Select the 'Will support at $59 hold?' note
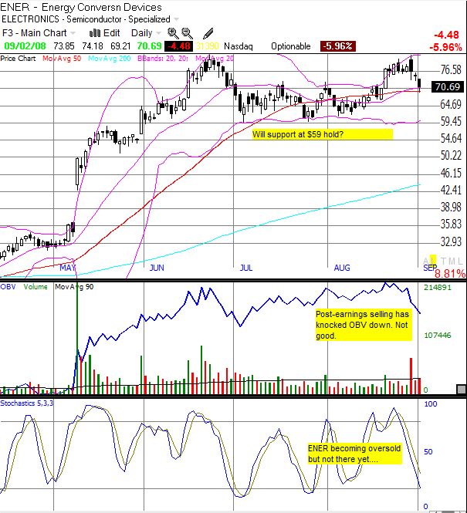Image resolution: width=467 pixels, height=513 pixels. [x=322, y=134]
